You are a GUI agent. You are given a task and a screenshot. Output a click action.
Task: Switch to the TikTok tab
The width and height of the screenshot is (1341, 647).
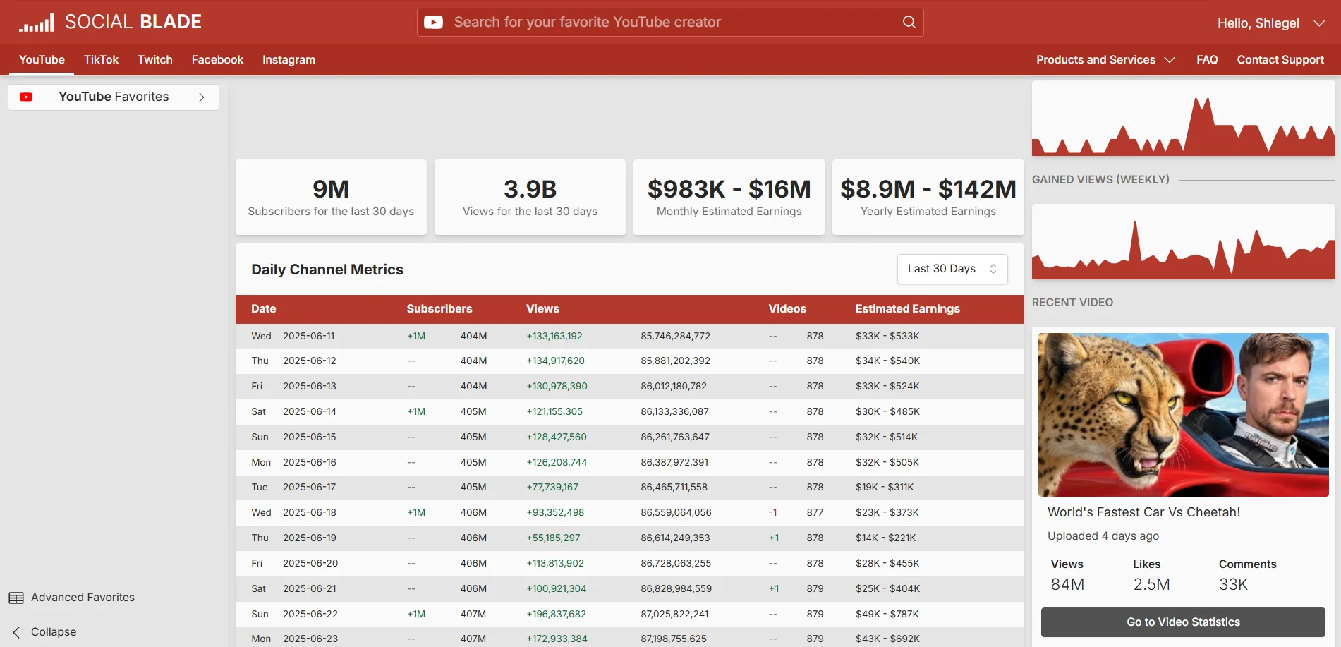(x=101, y=60)
